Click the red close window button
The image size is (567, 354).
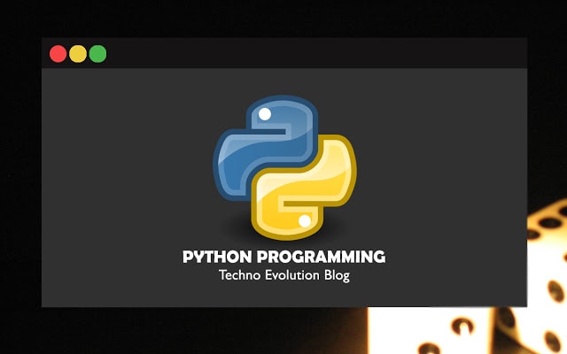coord(58,54)
